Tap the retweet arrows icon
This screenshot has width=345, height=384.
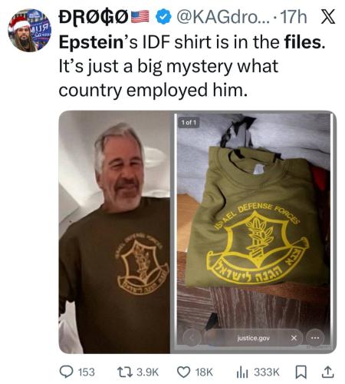tap(124, 372)
